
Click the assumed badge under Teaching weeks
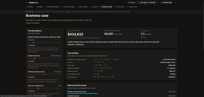coord(31,77)
